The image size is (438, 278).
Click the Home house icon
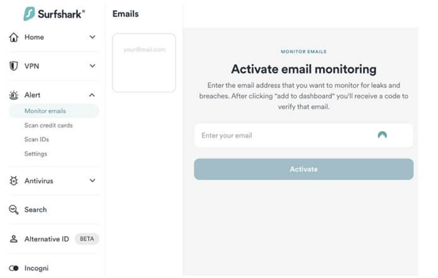(x=13, y=37)
